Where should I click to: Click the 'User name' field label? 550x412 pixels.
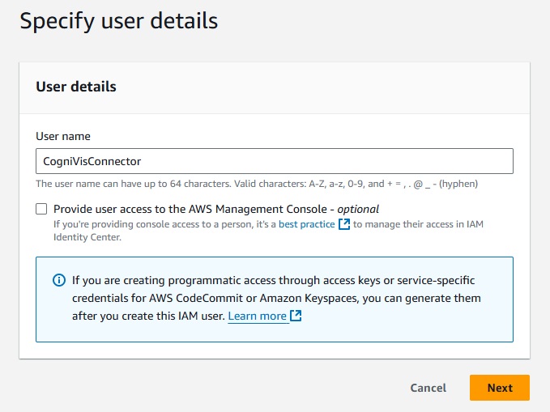pyautogui.click(x=63, y=136)
